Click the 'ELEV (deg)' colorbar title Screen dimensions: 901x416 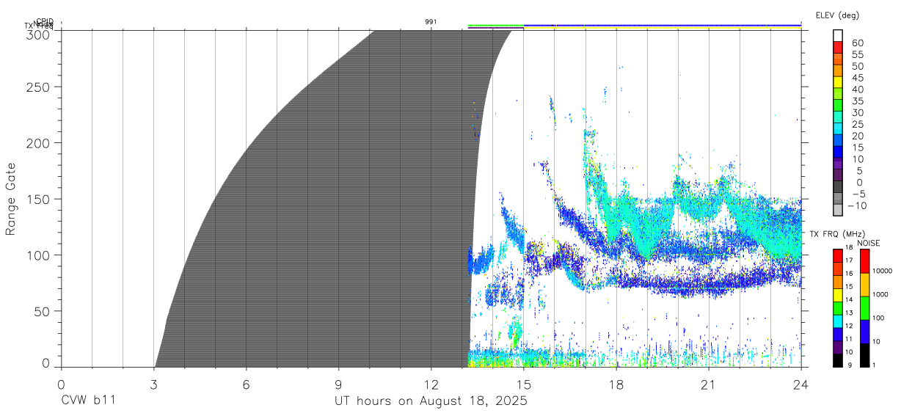tap(837, 15)
